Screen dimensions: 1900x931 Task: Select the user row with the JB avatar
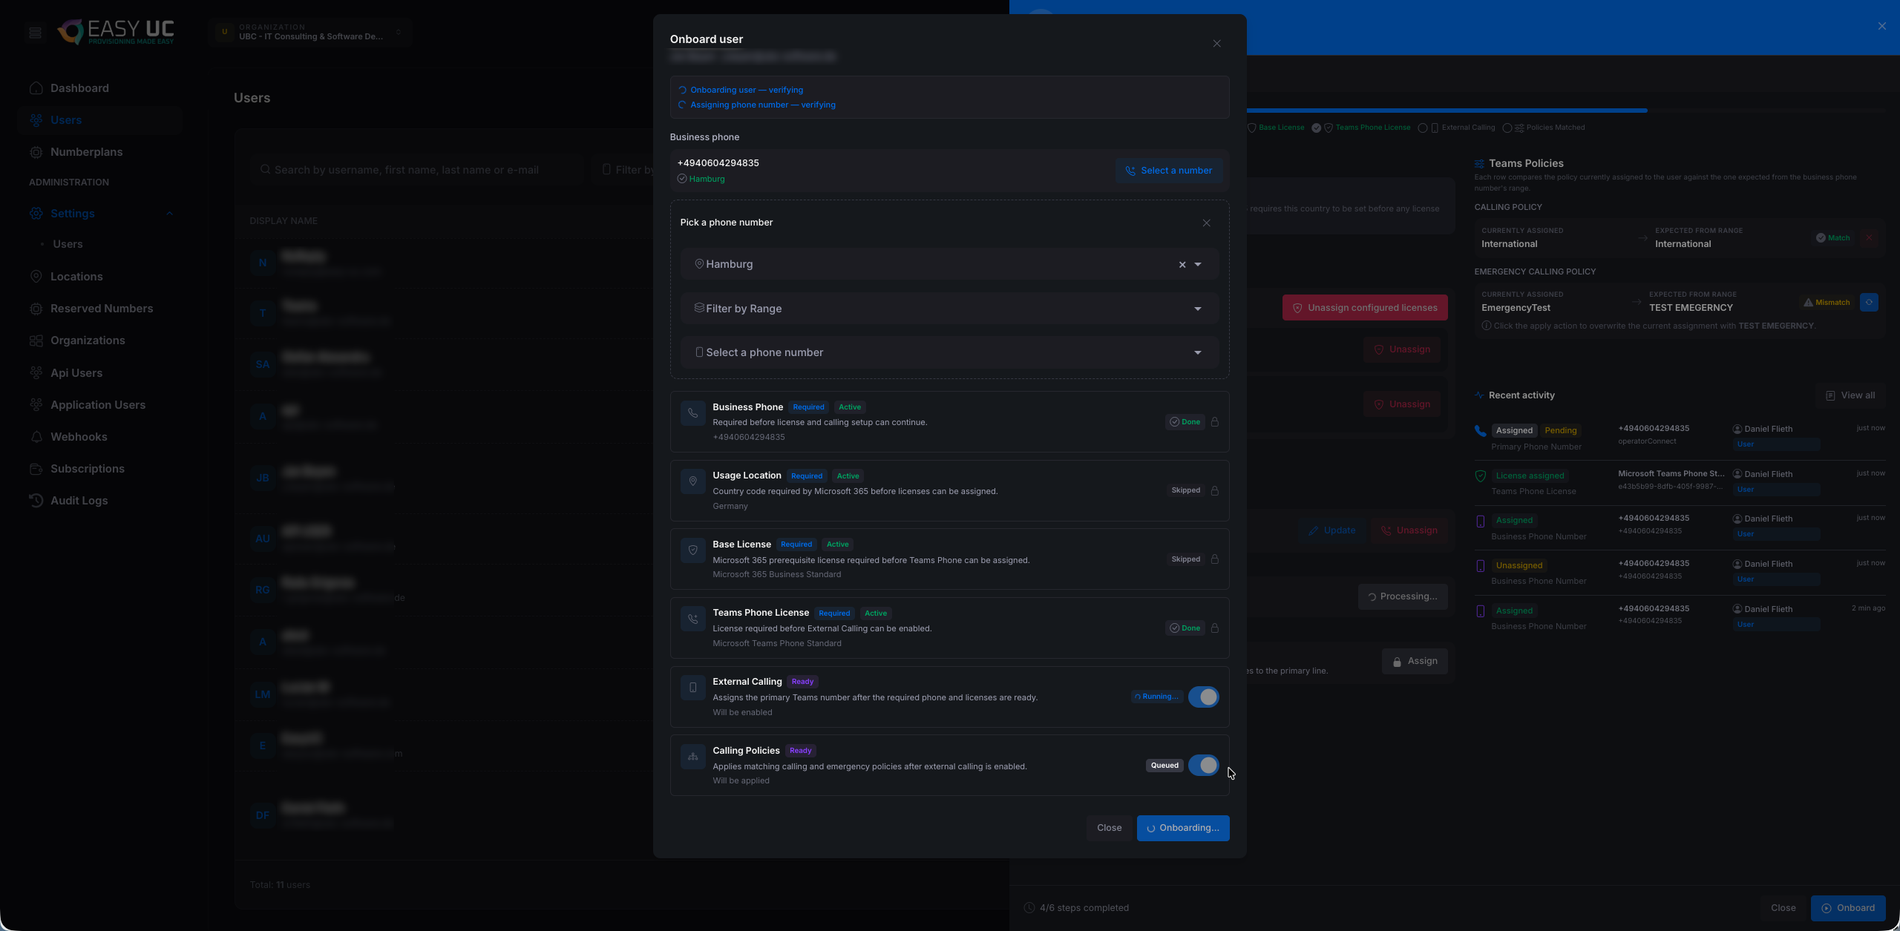445,478
